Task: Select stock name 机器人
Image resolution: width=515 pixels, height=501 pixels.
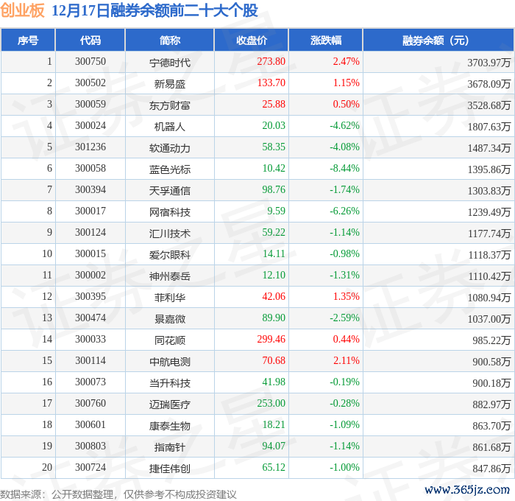Action: point(169,127)
